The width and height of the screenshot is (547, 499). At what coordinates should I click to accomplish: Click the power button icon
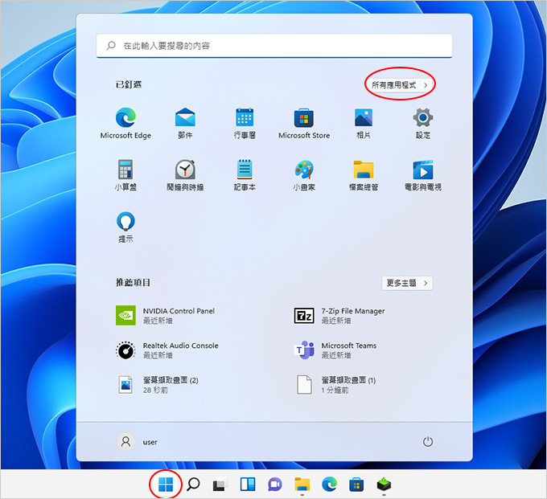(x=428, y=442)
